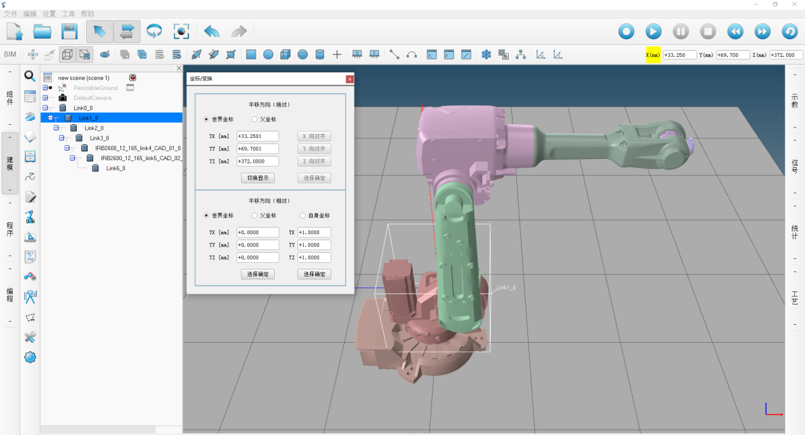Click the absolute TZ field showing +372.0000

tap(258, 161)
